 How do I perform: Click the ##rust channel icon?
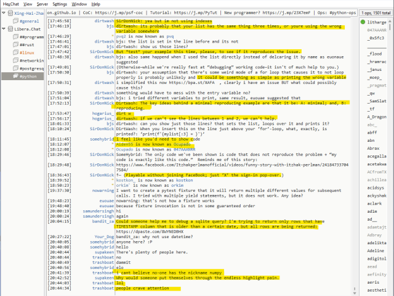(15, 44)
